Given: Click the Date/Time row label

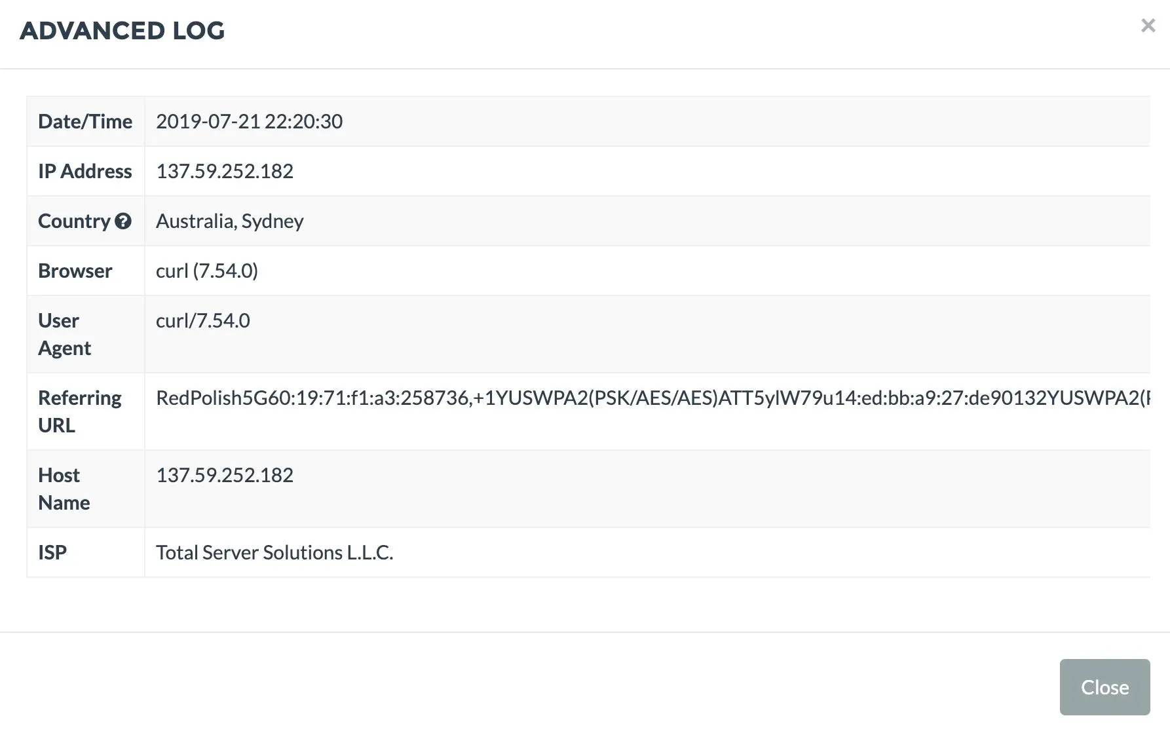Looking at the screenshot, I should click(85, 121).
